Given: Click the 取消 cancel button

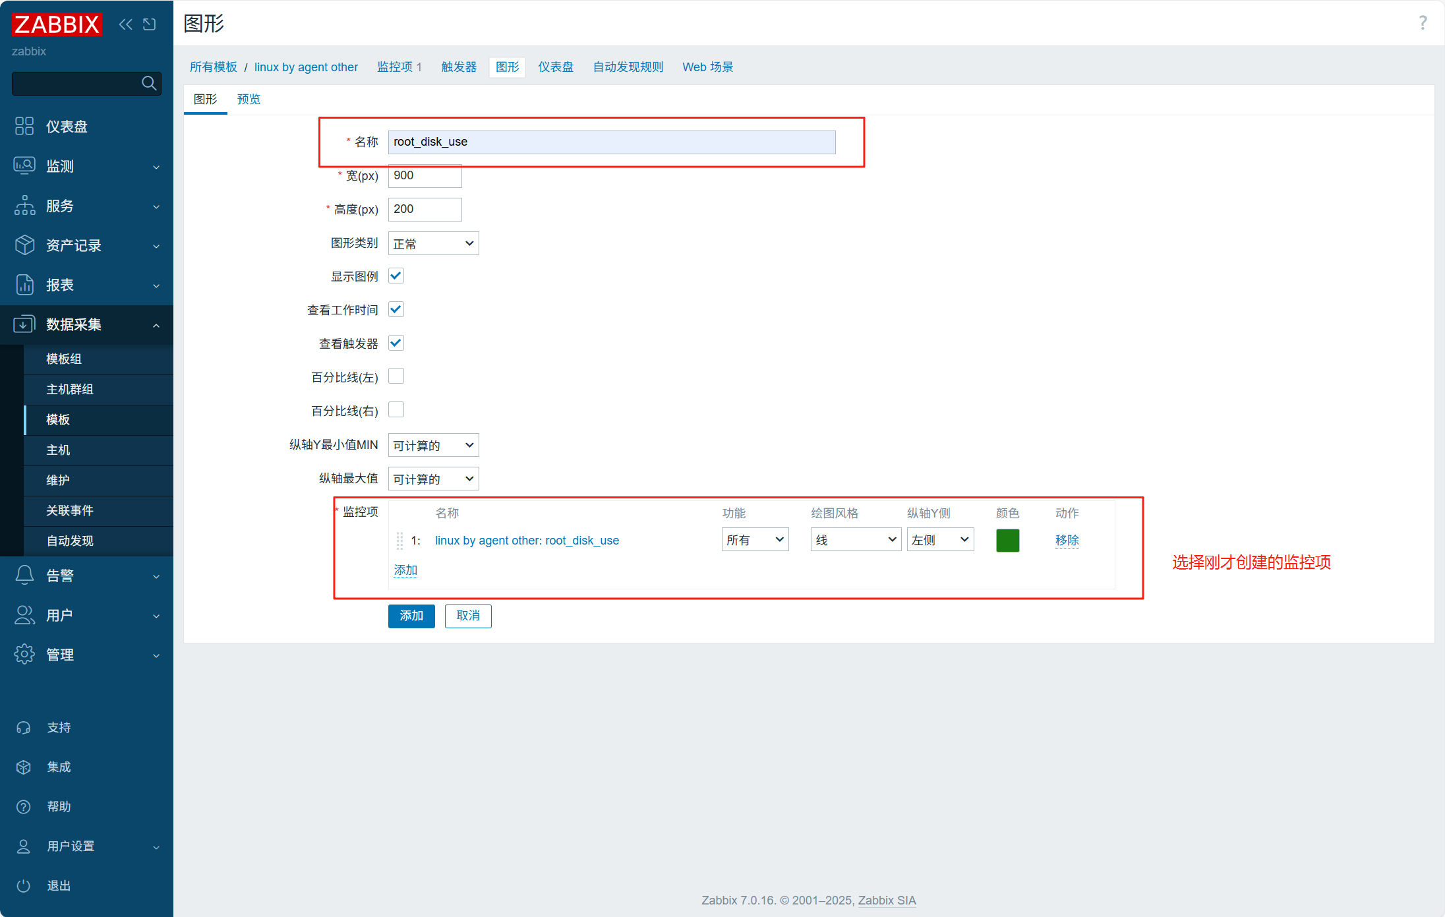Looking at the screenshot, I should [x=468, y=616].
